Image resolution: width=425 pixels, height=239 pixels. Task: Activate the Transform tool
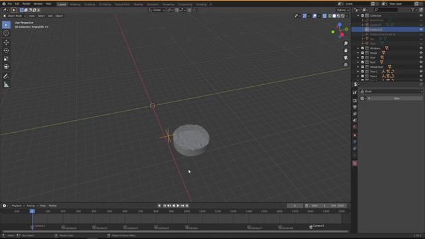pos(6,66)
